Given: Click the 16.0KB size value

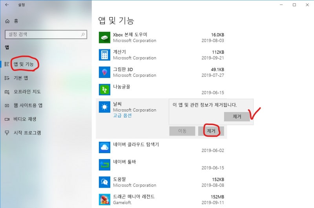Looking at the screenshot, I should tap(217, 35).
